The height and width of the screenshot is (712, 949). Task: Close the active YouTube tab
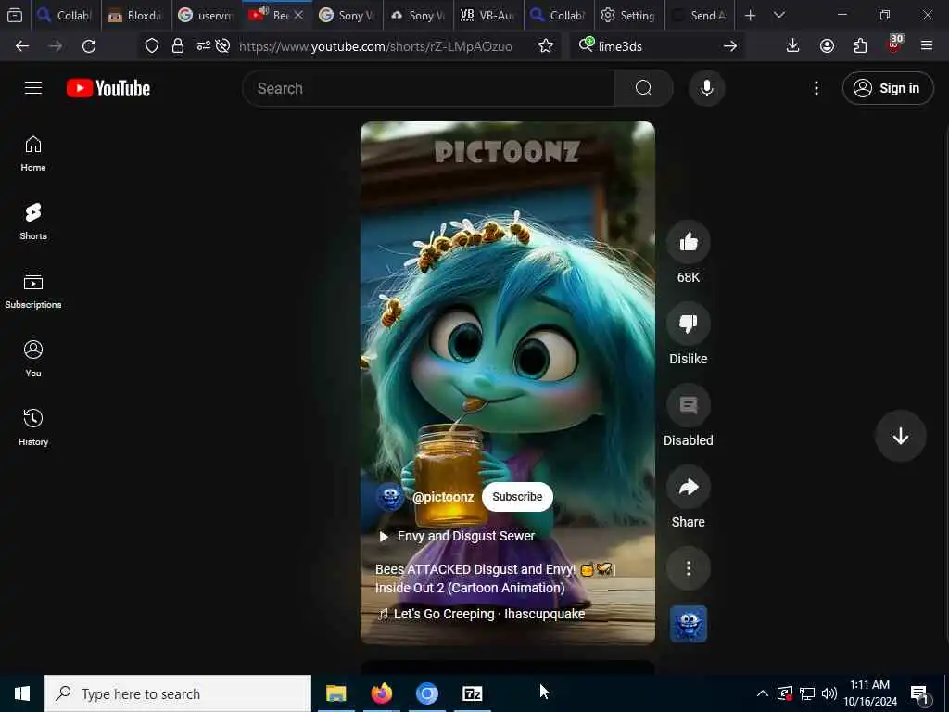pyautogui.click(x=298, y=15)
